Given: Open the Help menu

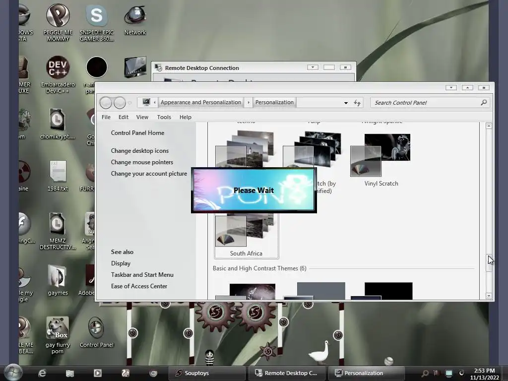Looking at the screenshot, I should [x=186, y=117].
